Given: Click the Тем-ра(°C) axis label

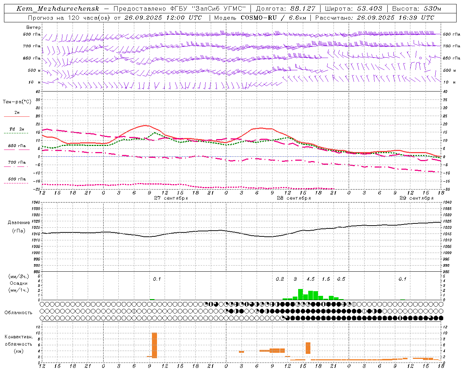Looking at the screenshot, I should click(17, 102).
